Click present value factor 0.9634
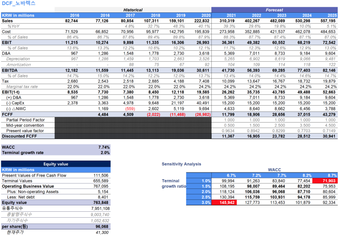Viewport: 340px width, 236px height. point(228,131)
